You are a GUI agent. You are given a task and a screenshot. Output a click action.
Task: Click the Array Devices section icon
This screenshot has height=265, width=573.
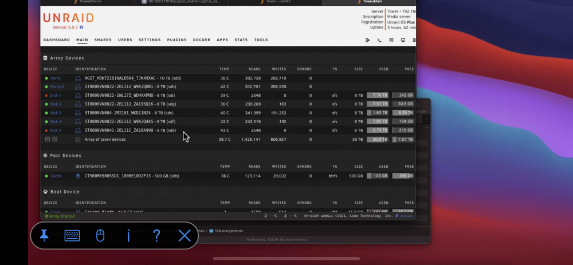click(45, 58)
